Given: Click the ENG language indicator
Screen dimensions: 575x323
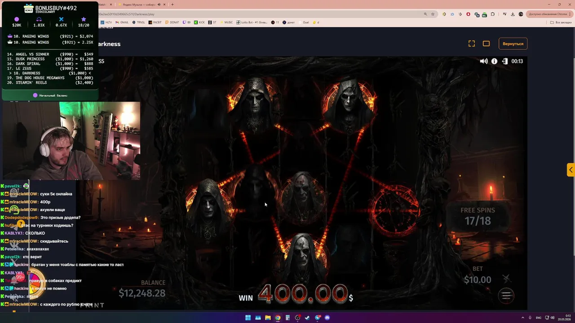Looking at the screenshot, I should pyautogui.click(x=539, y=318).
